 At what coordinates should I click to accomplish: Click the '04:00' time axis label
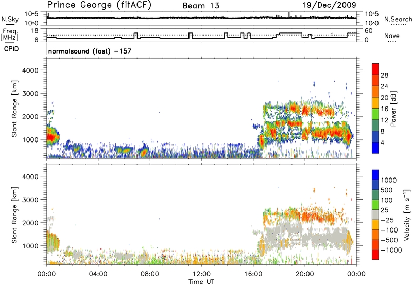point(98,274)
